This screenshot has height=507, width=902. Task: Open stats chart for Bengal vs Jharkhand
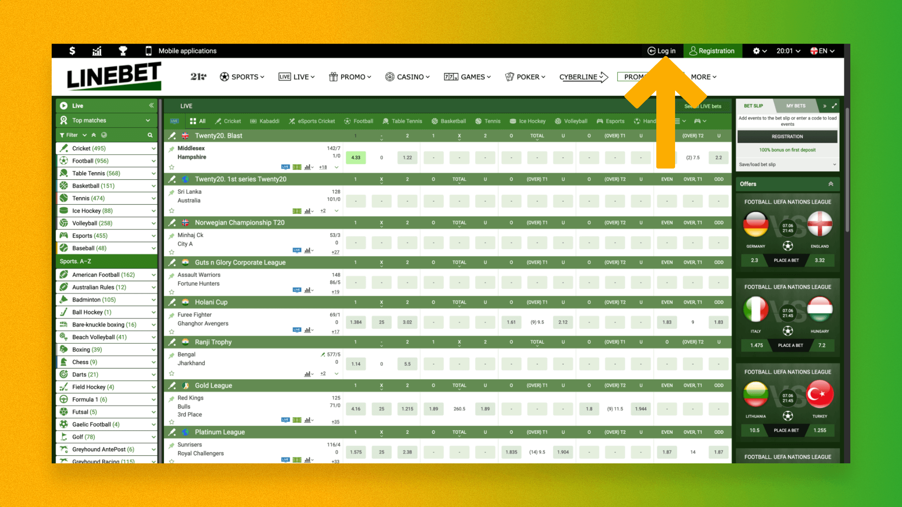point(309,374)
